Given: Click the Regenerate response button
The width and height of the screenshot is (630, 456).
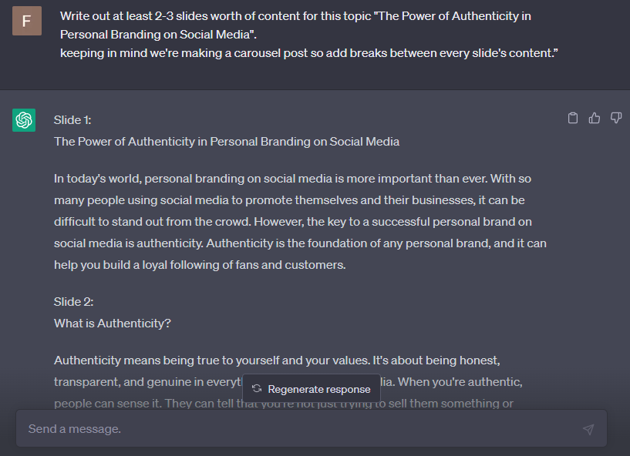Looking at the screenshot, I should [312, 389].
